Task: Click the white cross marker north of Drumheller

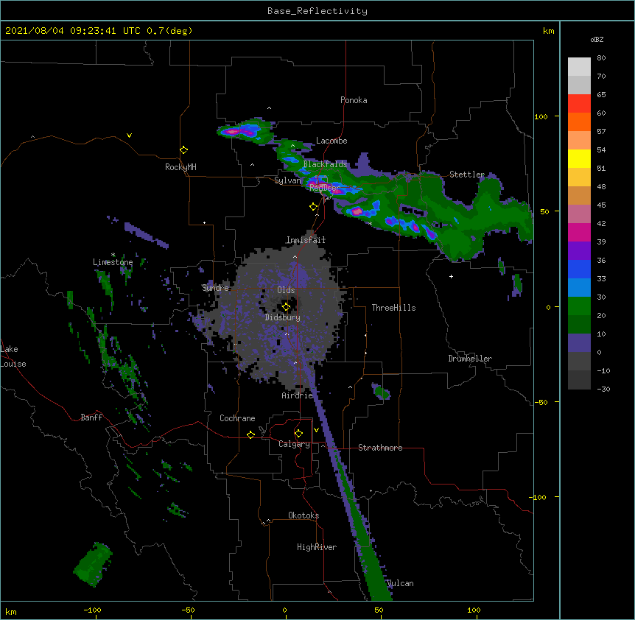Action: [451, 276]
